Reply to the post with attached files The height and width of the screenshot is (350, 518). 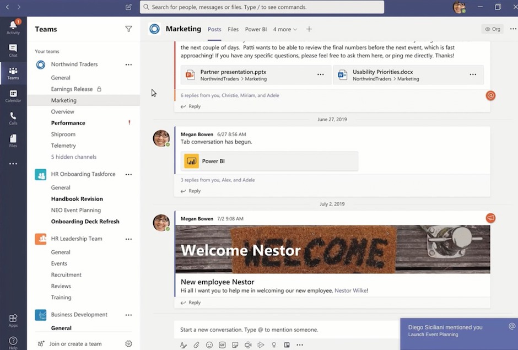point(191,106)
